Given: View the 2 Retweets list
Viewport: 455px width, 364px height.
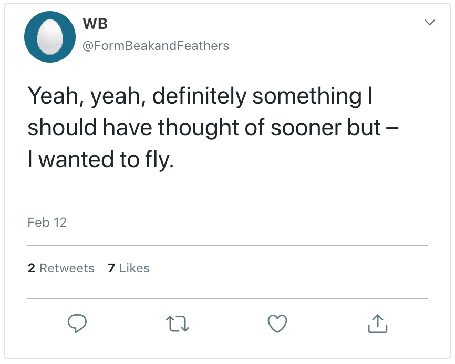Looking at the screenshot, I should 61,268.
